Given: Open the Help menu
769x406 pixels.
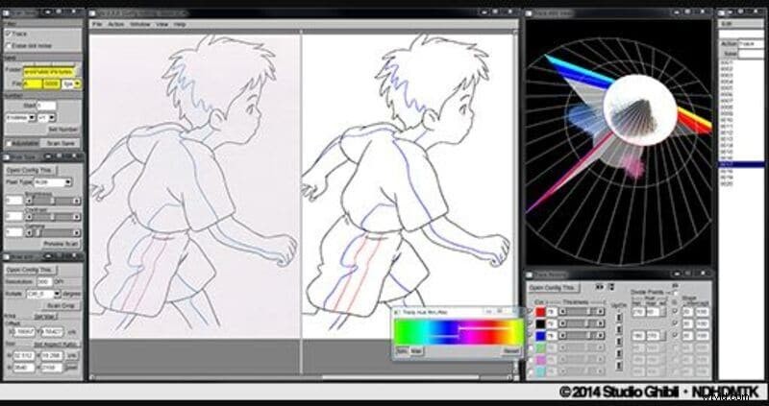Looking at the screenshot, I should click(180, 24).
